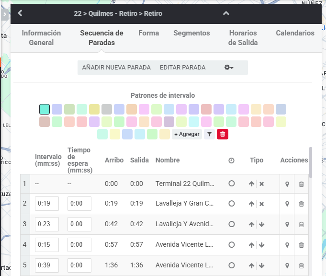Move stop 4 down with down arrow
Viewport: 326px width, 276px height.
(262, 245)
